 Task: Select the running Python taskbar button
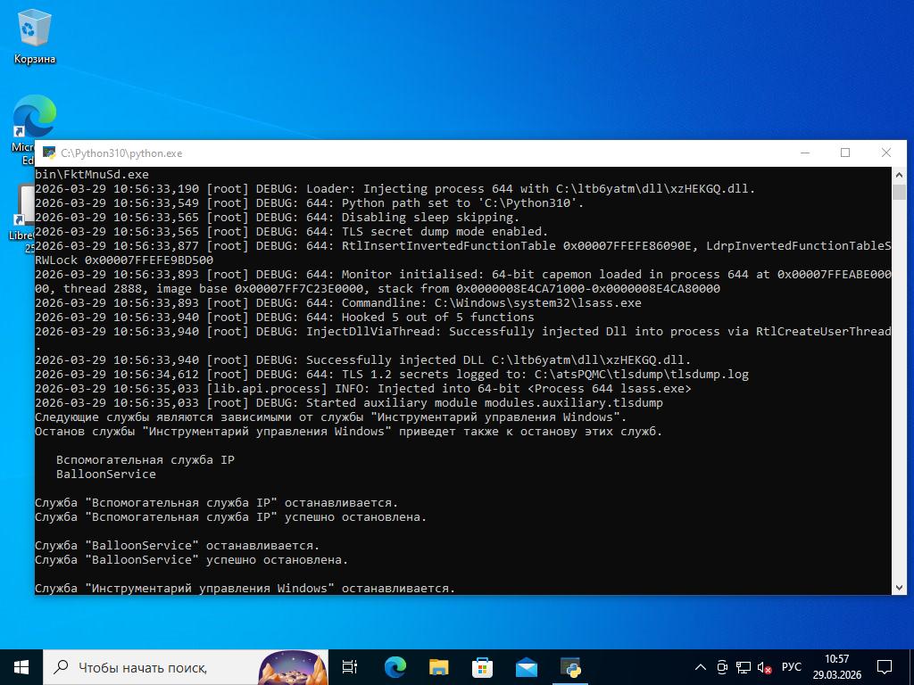tap(570, 667)
